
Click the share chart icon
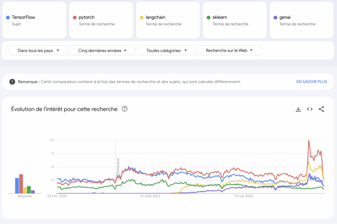[321, 110]
